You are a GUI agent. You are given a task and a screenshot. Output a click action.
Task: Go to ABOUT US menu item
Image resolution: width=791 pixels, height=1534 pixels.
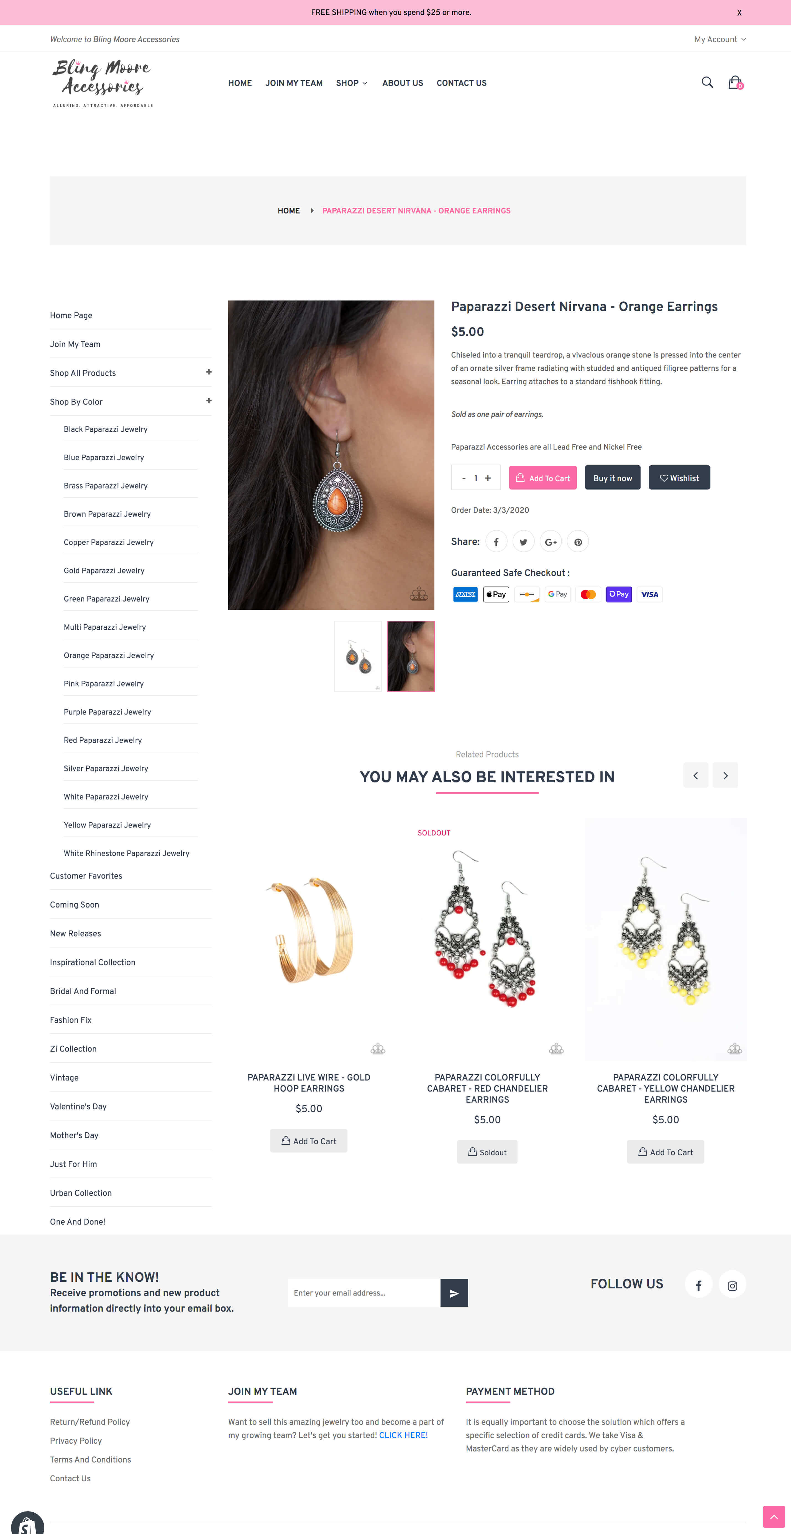coord(402,83)
